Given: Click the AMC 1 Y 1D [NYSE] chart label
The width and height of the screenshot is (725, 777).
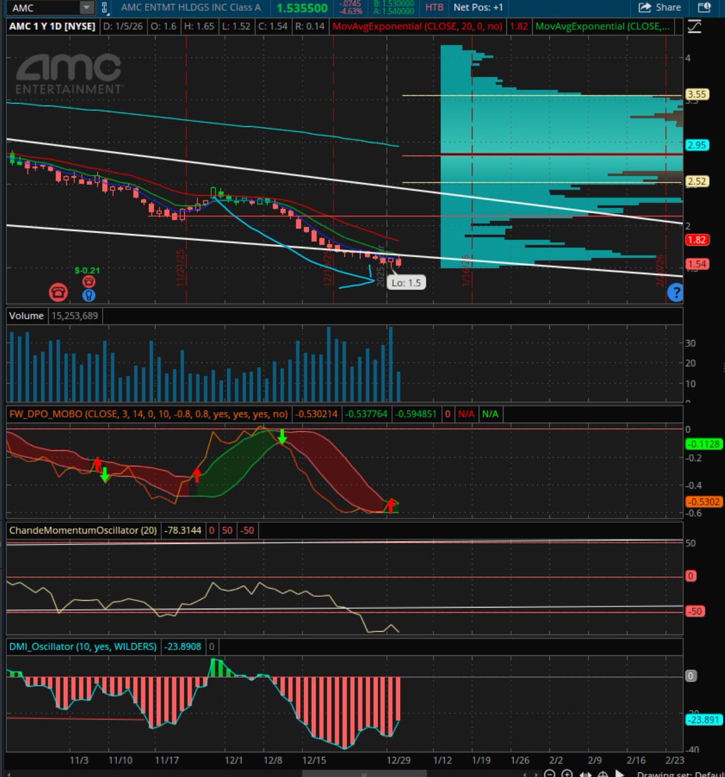Looking at the screenshot, I should click(52, 27).
